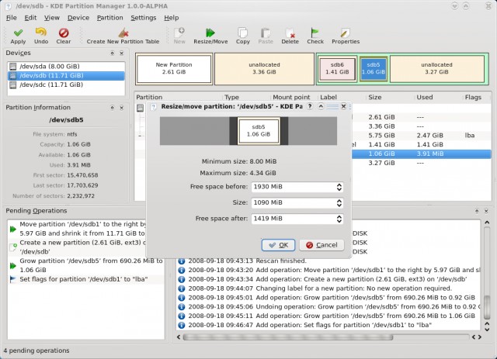Screen dimensions: 497x359
Task: Adjust the Free space after spinner
Action: coord(339,219)
